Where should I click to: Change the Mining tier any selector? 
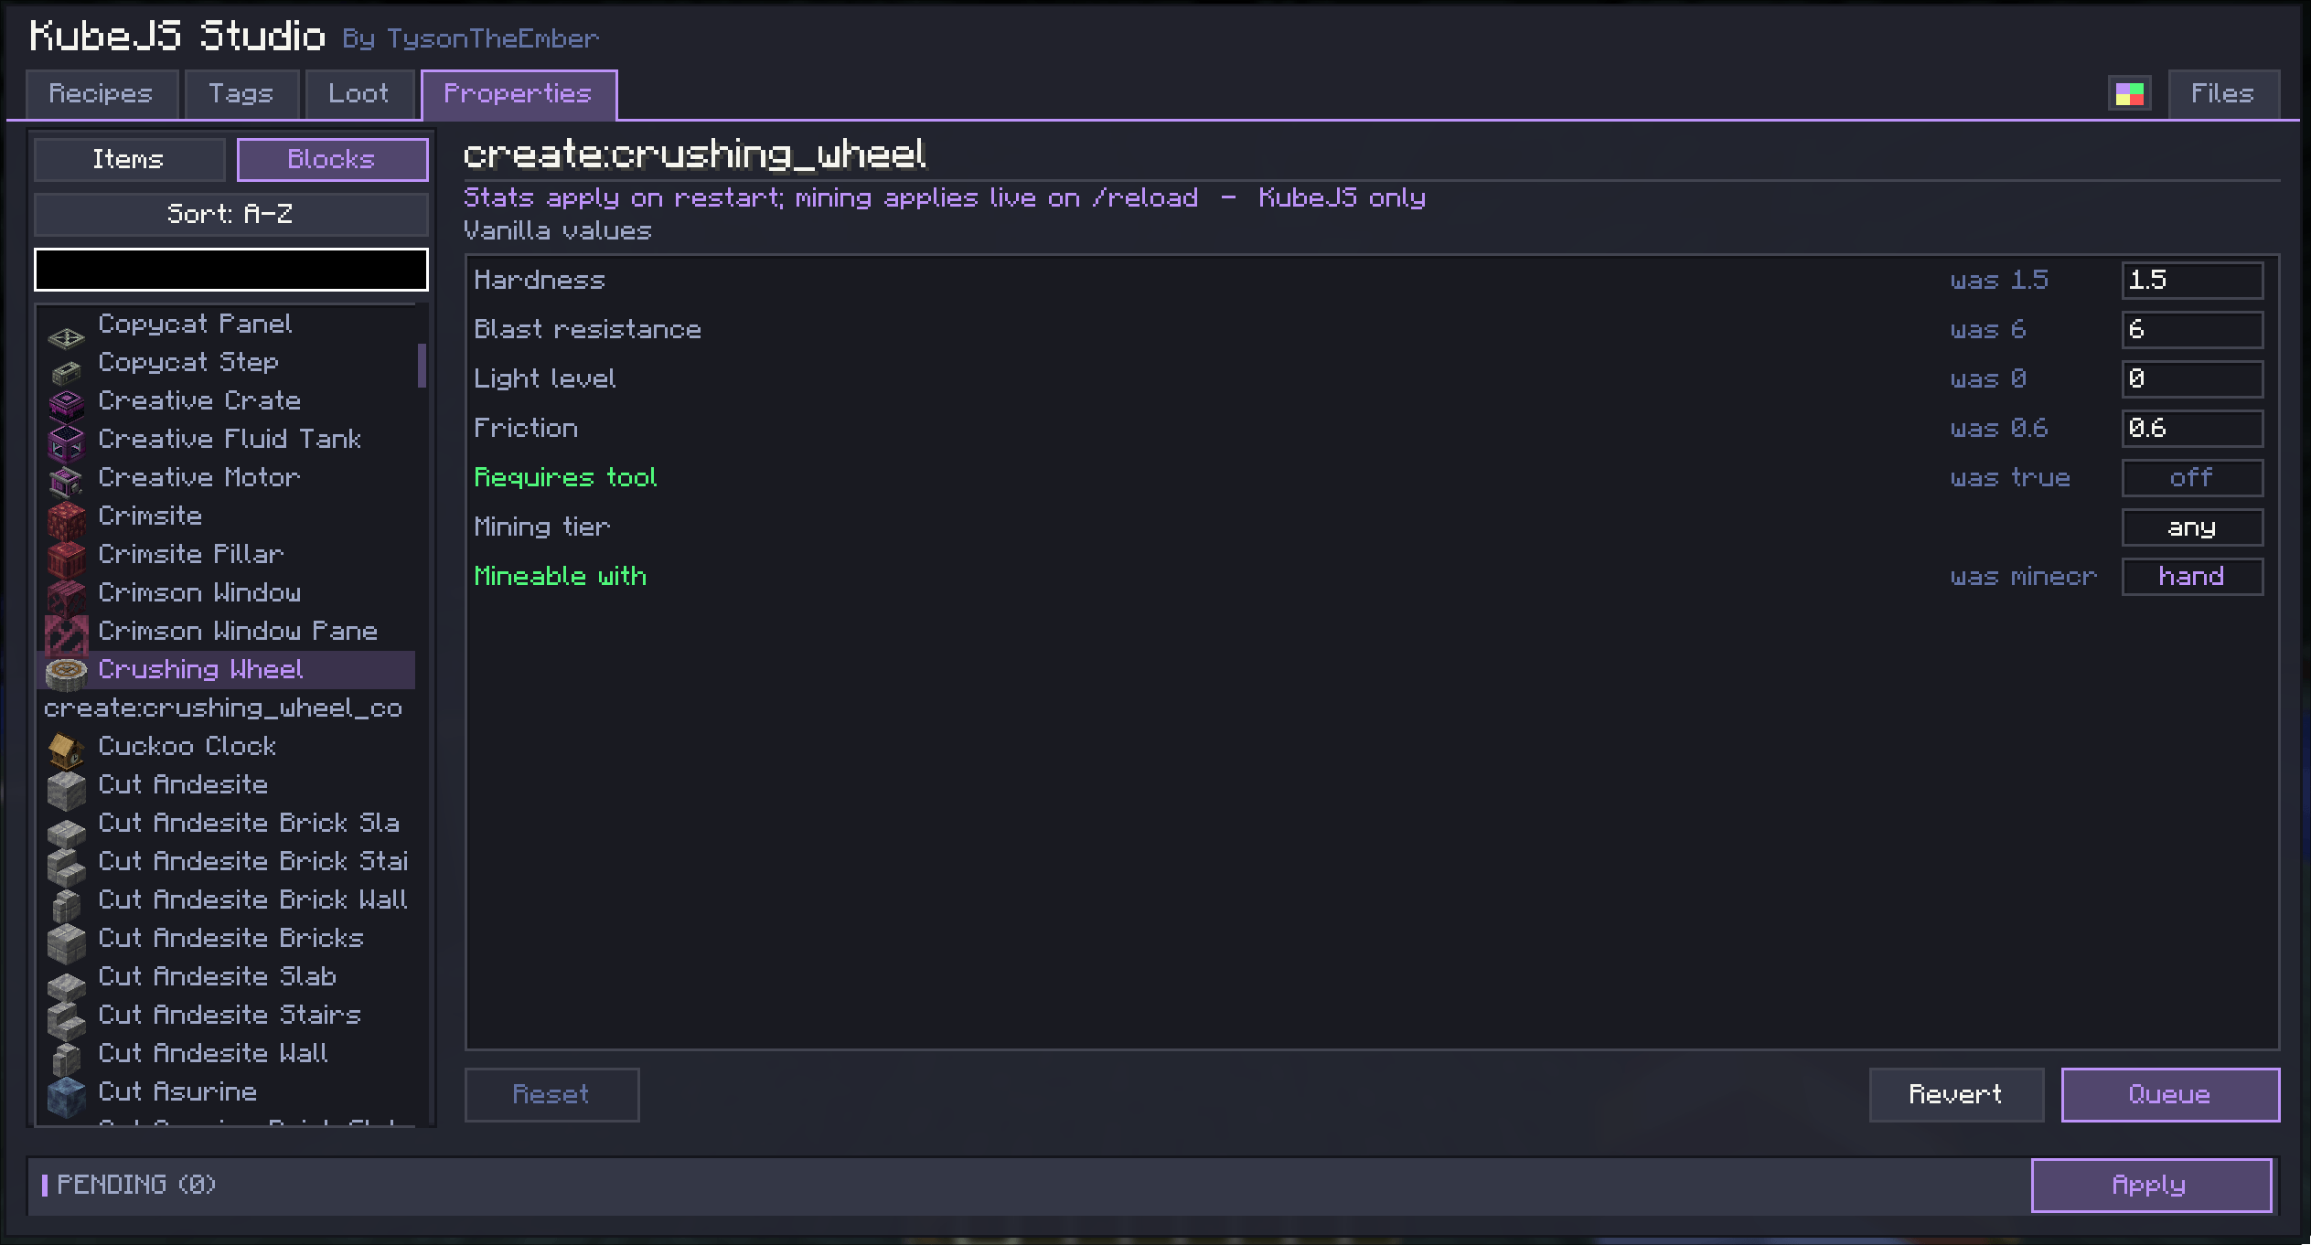pyautogui.click(x=2192, y=527)
